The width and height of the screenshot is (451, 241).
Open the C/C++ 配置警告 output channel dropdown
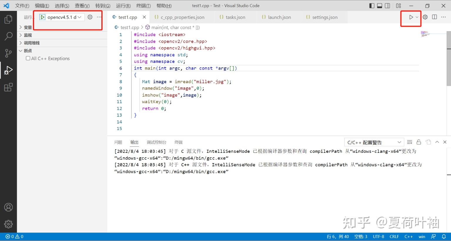coord(373,142)
